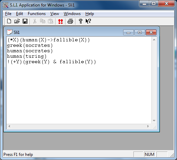Open the Functions menu
Screen dimensions: 177x160
click(37, 14)
